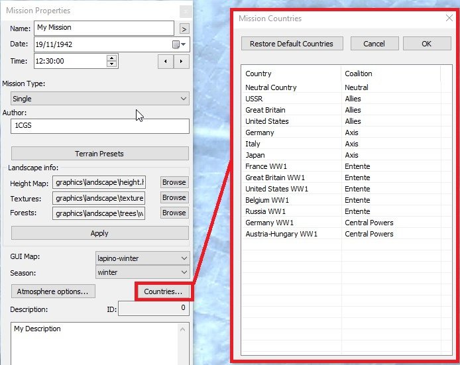Click the Terrain Presets button
Screen dimensions: 460x365
click(x=99, y=154)
